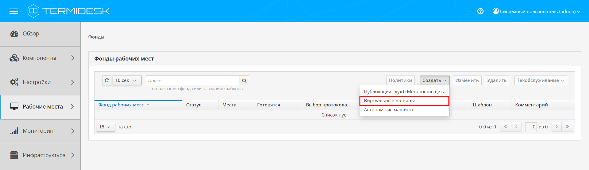This screenshot has width=589, height=170.
Task: Open help via question mark icon
Action: pos(480,11)
